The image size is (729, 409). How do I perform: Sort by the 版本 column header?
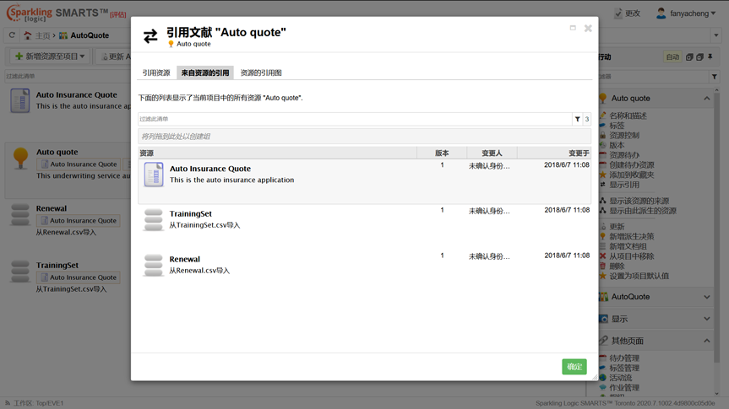click(442, 153)
